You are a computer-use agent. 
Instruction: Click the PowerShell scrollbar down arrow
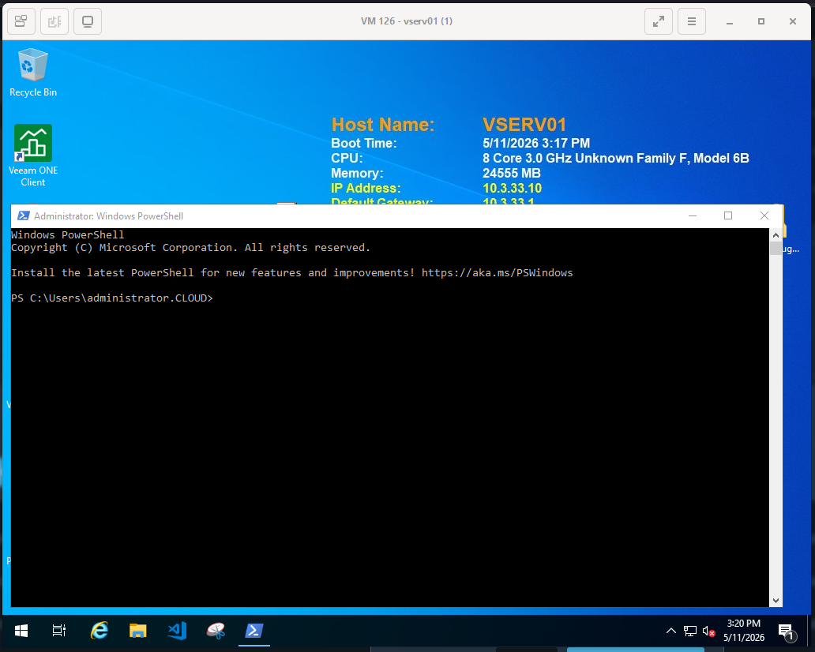[776, 601]
